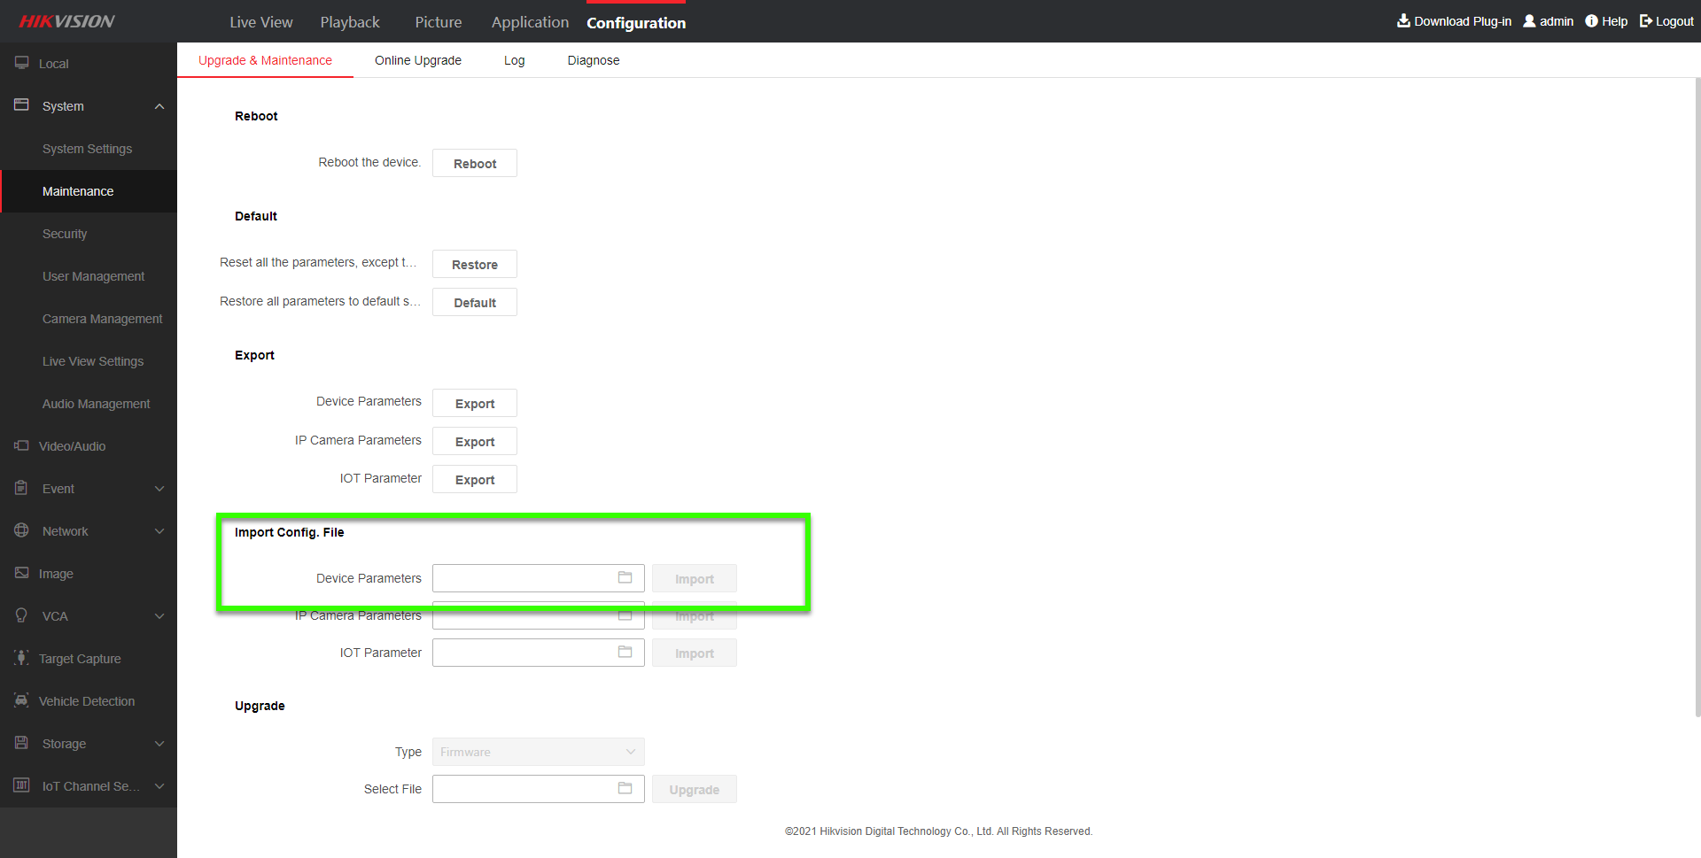
Task: Switch to the Diagnose tab
Action: point(593,60)
